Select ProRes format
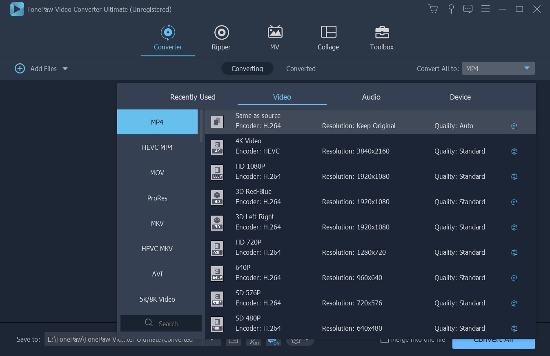 click(x=157, y=198)
